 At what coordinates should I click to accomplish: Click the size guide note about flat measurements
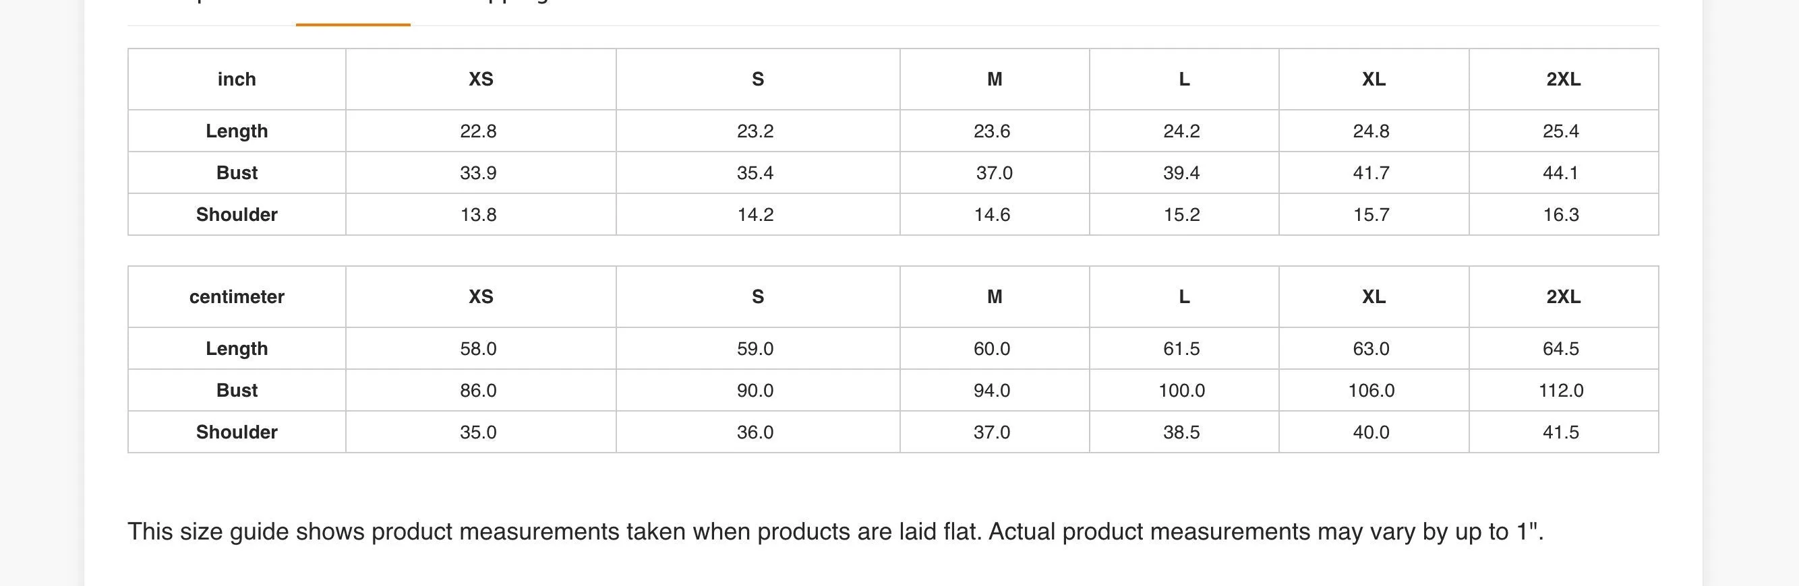(835, 531)
